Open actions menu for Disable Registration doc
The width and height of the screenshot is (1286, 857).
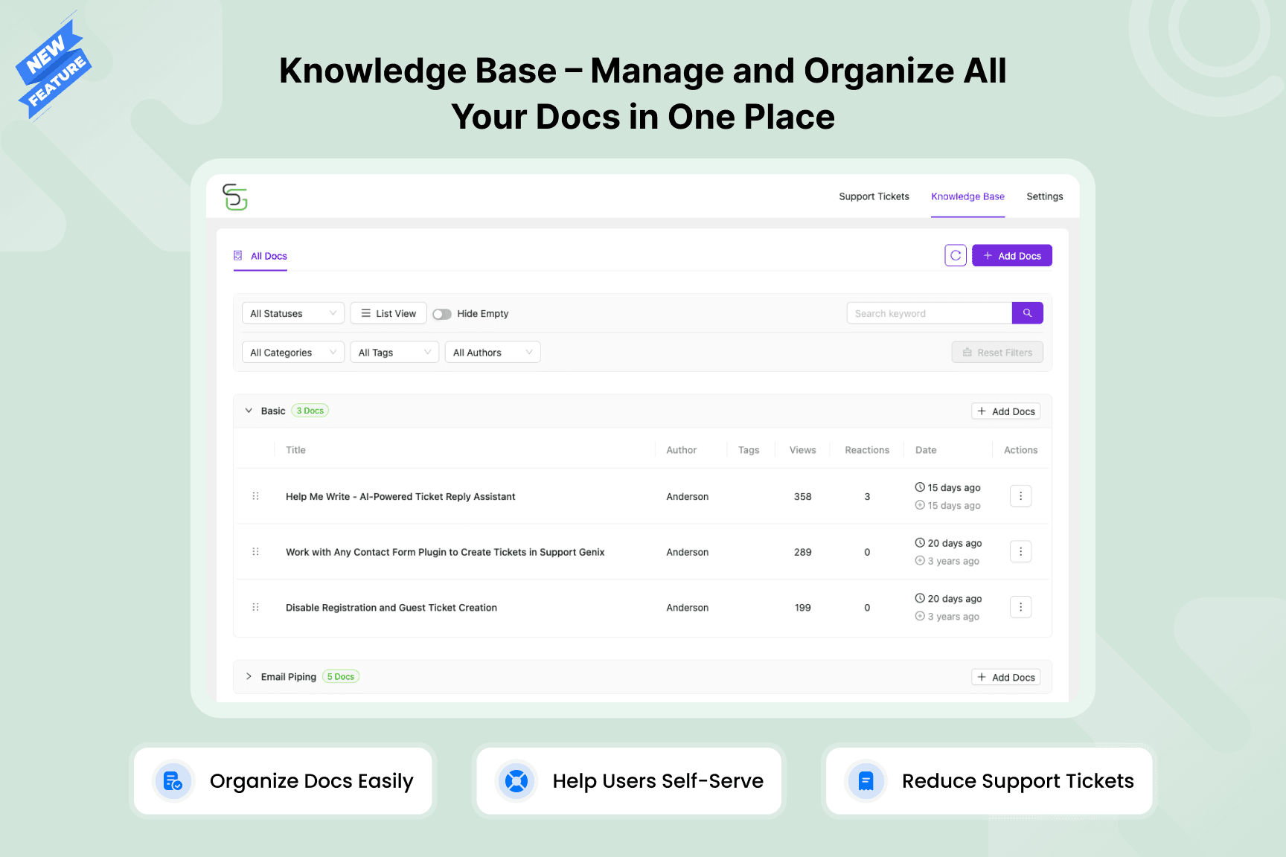[x=1020, y=607]
